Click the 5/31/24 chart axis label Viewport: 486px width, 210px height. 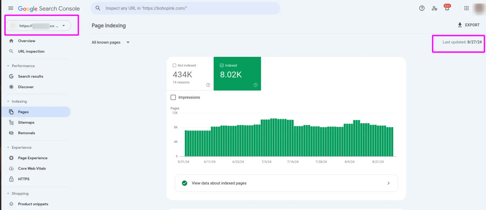click(183, 162)
